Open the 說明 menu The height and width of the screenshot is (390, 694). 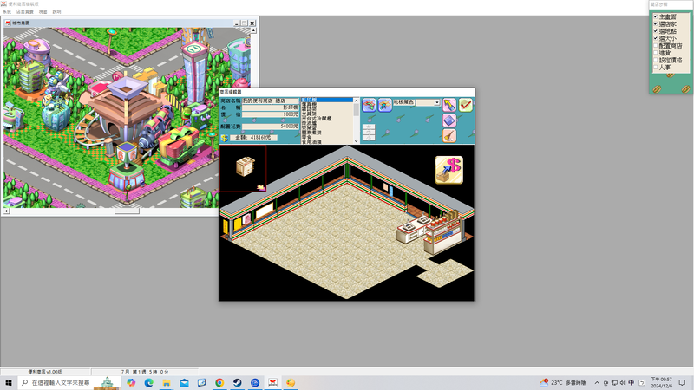[x=56, y=12]
